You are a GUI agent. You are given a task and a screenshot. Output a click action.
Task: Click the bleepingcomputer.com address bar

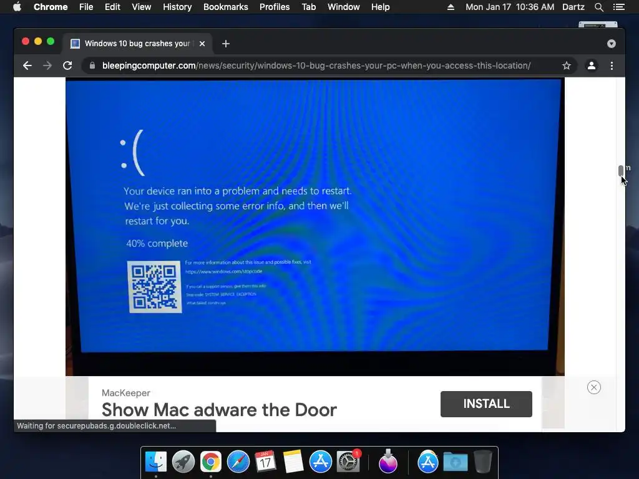point(316,65)
